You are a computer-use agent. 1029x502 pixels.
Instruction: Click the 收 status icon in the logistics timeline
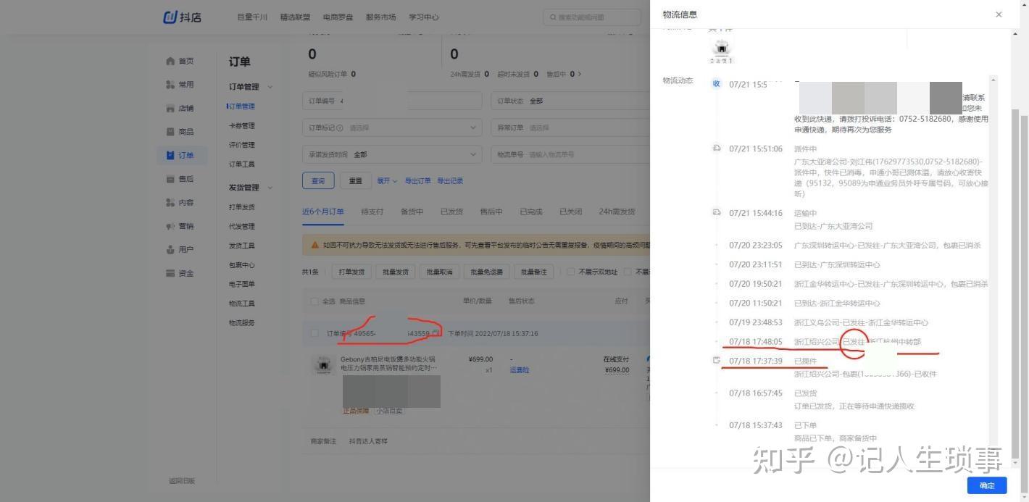click(716, 84)
